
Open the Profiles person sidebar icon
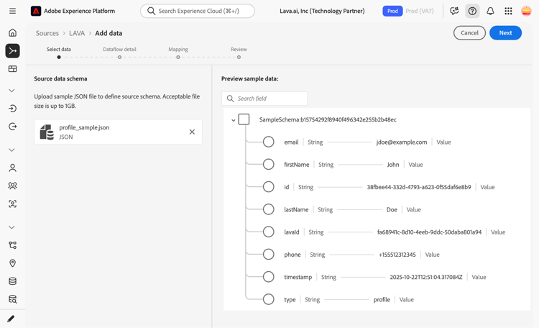[x=12, y=168]
